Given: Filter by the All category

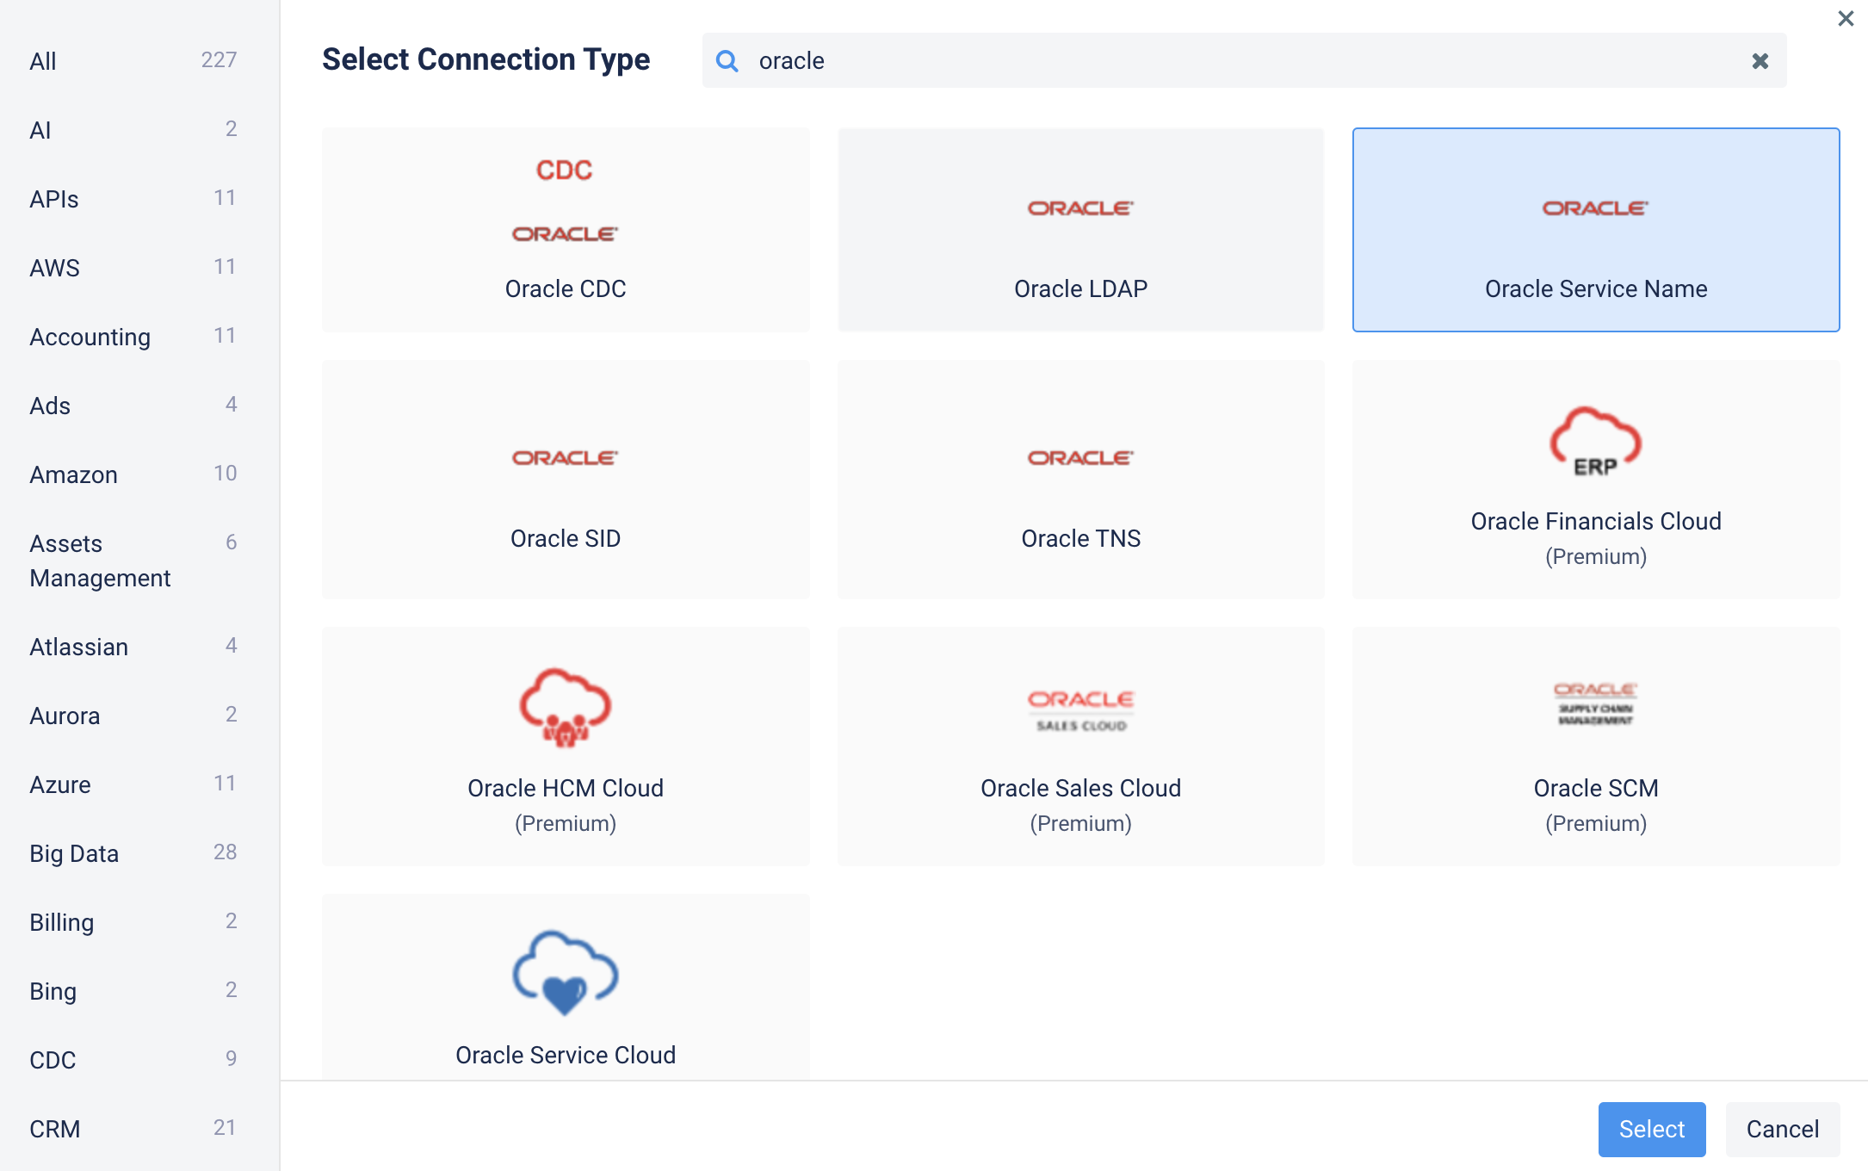Looking at the screenshot, I should pos(43,61).
